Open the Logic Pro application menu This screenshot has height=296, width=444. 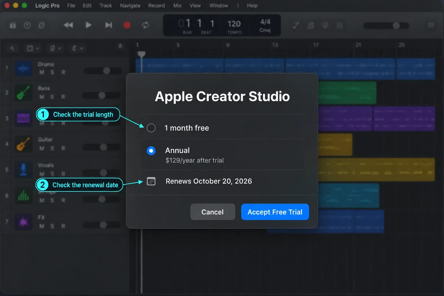47,5
